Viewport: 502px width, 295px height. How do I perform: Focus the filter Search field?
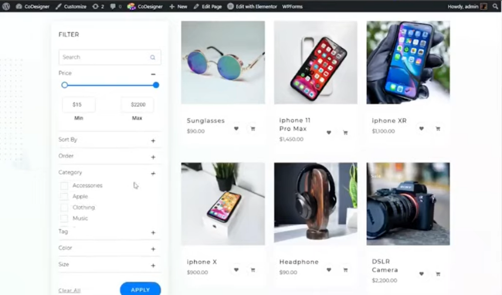point(110,57)
